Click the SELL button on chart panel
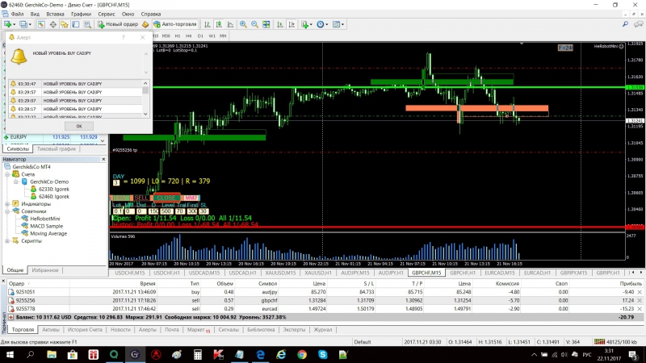This screenshot has height=363, width=646. [141, 198]
